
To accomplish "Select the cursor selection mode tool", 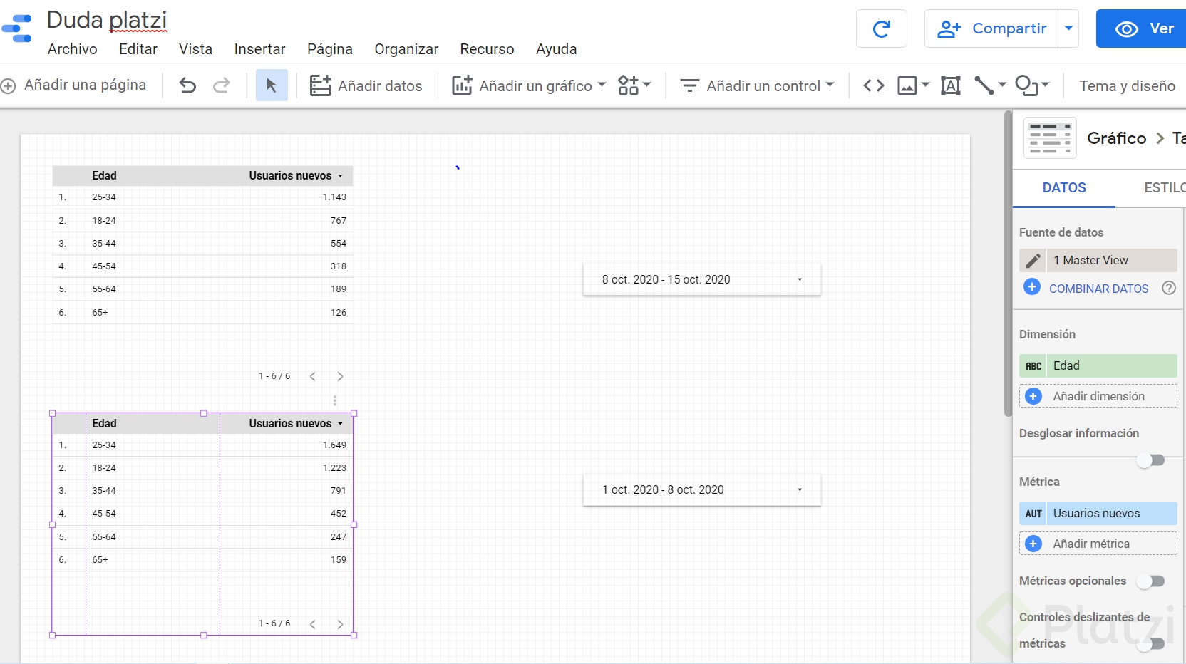I will coord(272,86).
